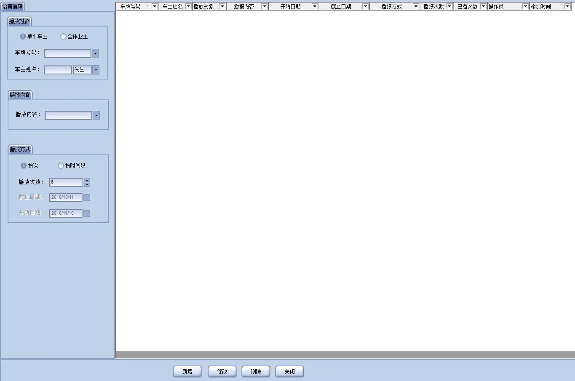Select the 单个车主 radio button
This screenshot has width=575, height=381.
click(23, 37)
